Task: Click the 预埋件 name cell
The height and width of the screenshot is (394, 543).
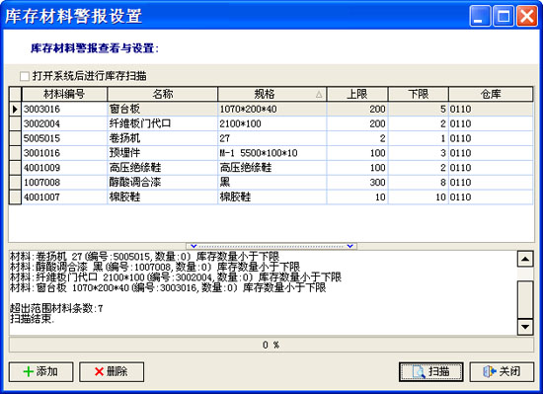Action: pyautogui.click(x=163, y=153)
